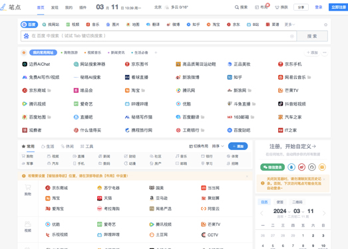Select the 工具 navigation tab
The image size is (348, 249).
[x=87, y=147]
